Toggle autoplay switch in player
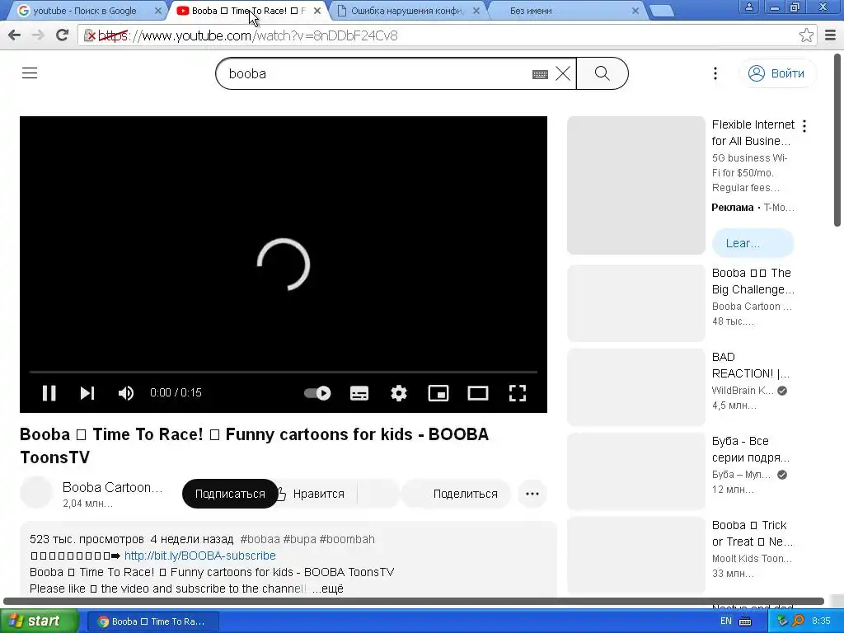The image size is (844, 633). pyautogui.click(x=317, y=393)
